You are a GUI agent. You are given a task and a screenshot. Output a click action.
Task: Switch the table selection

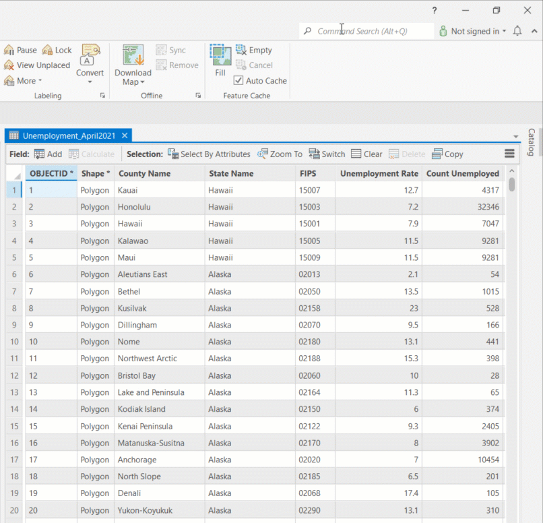pos(327,154)
